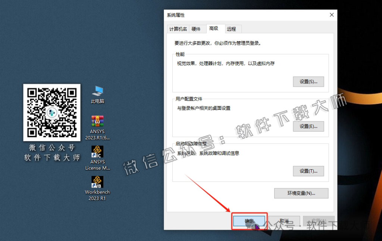The height and width of the screenshot is (241, 382).
Task: Dismiss the dialog using 取消
Action: [285, 220]
